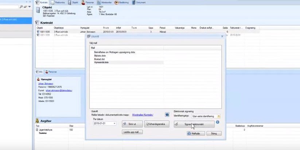Switch to the Besiktning tab
300x150 pixels.
[122, 3]
